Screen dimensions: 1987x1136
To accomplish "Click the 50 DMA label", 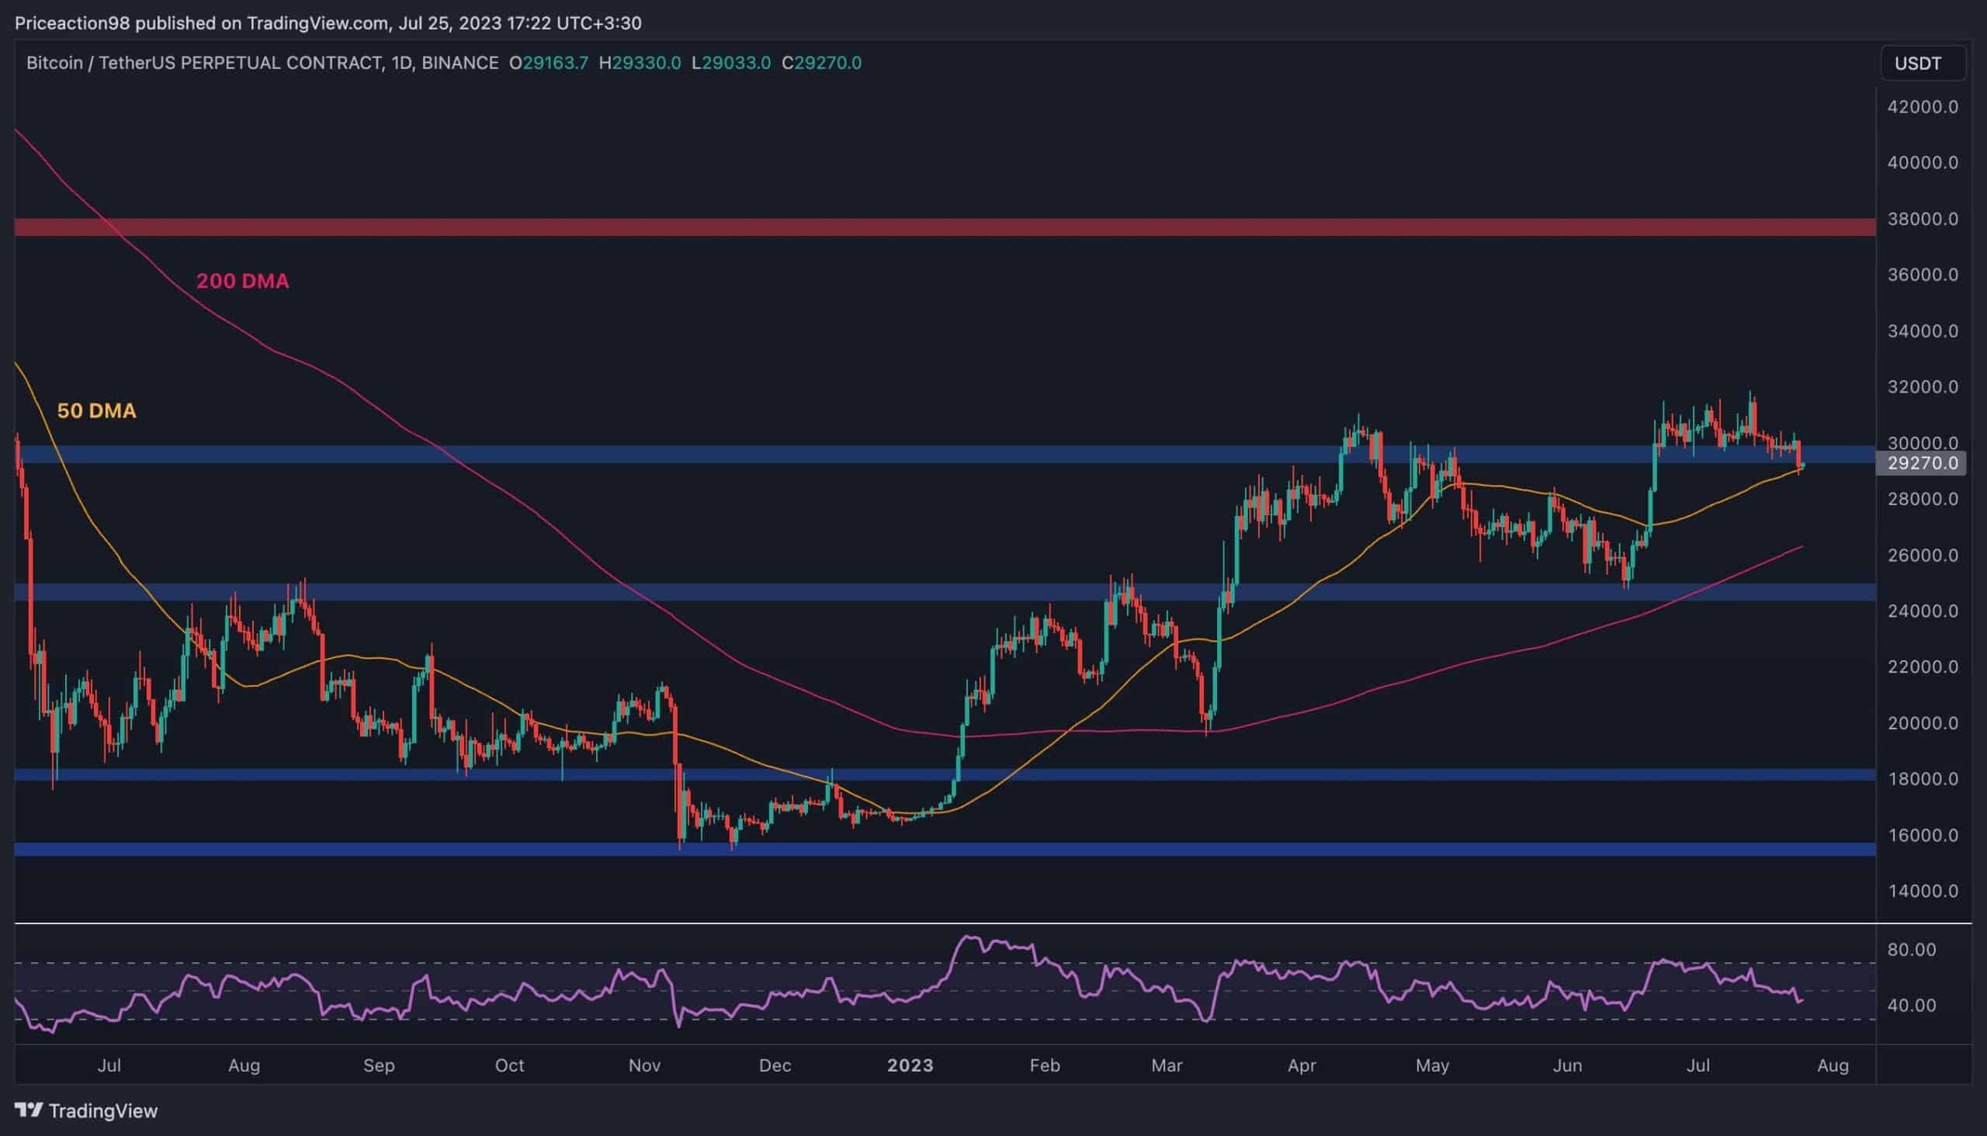I will click(x=97, y=410).
